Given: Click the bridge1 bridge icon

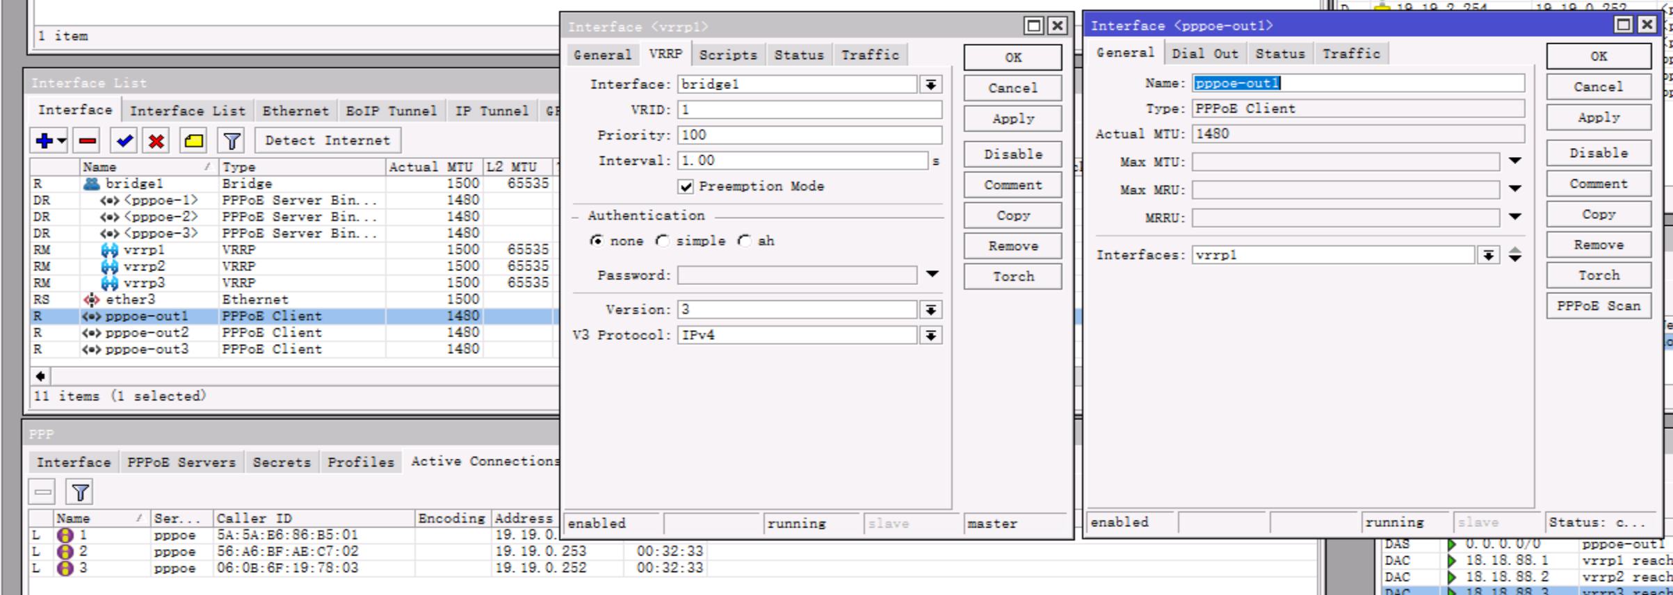Looking at the screenshot, I should 91,184.
